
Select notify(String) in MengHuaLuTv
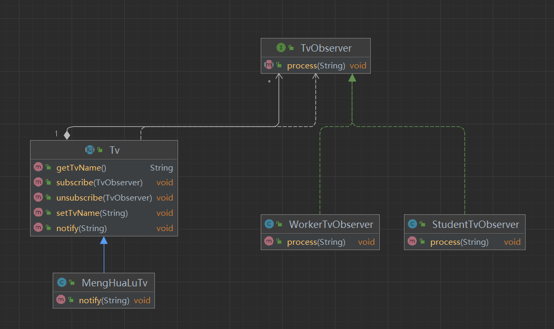(x=104, y=301)
